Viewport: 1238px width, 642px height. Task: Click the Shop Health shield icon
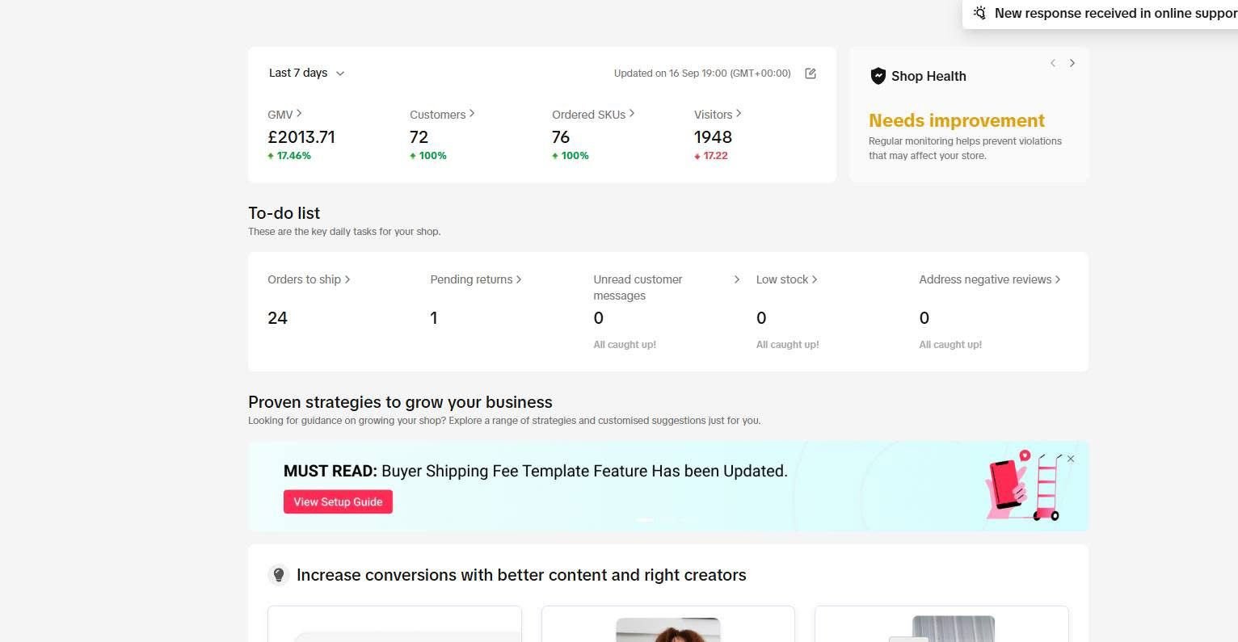pos(878,76)
